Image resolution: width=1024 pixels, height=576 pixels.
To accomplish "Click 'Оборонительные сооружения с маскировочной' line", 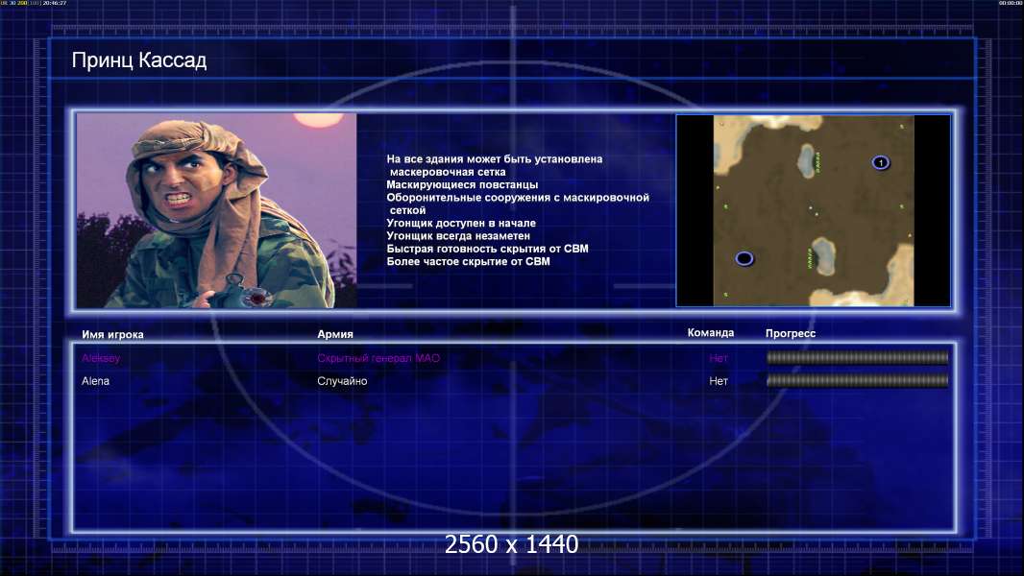I will 518,198.
